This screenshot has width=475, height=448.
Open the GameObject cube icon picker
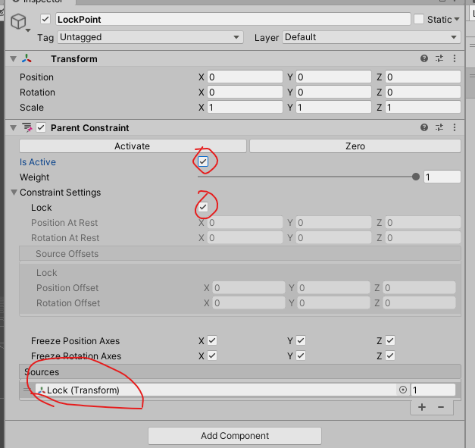pos(18,21)
